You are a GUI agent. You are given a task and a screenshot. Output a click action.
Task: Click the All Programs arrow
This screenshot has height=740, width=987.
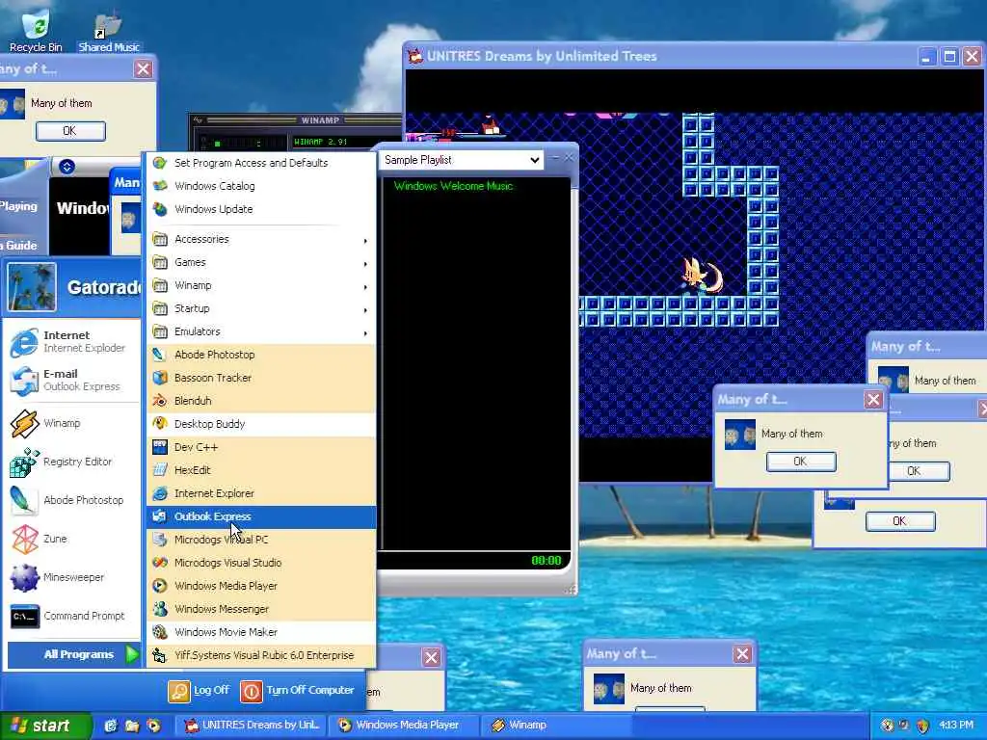(x=131, y=654)
